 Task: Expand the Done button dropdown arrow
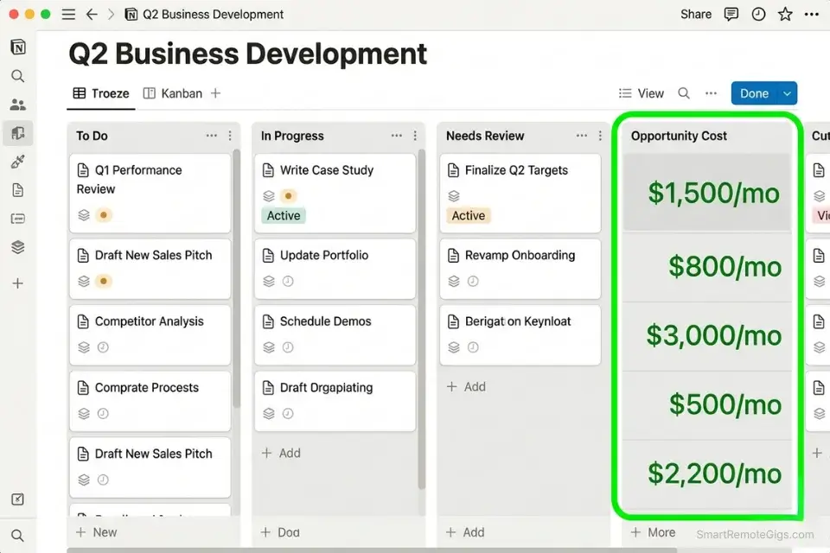[787, 93]
